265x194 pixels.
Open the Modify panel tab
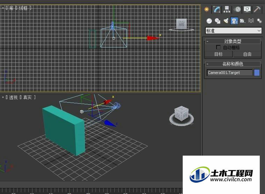217,9
